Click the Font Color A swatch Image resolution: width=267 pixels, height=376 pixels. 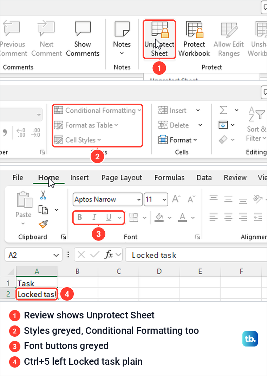point(182,218)
